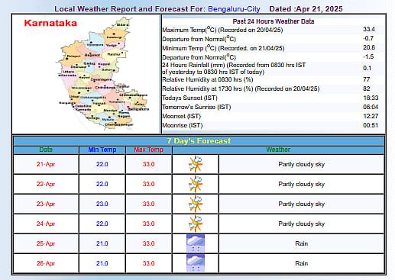Screen dimensions: 395x280
Task: Click Tomorrow's Sunrise time 06:04
Action: (x=371, y=107)
